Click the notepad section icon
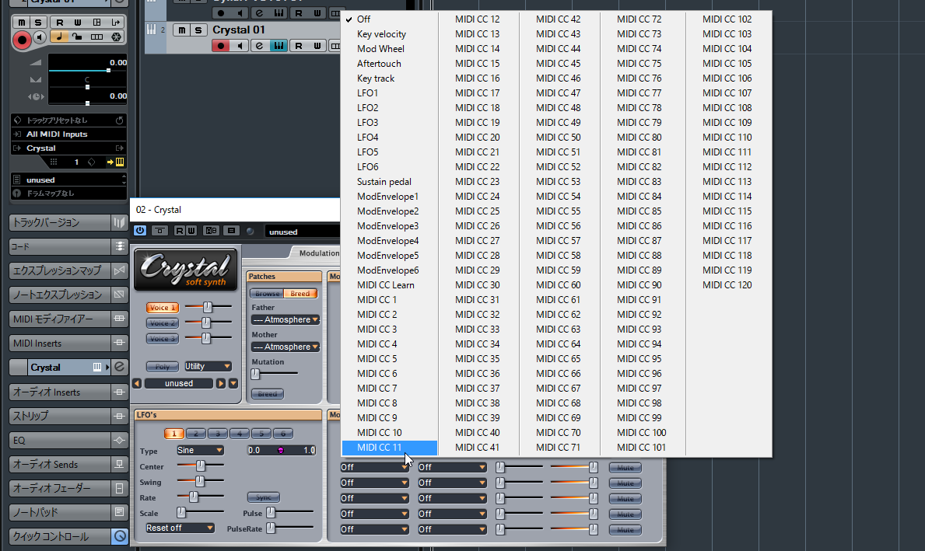 pyautogui.click(x=120, y=512)
